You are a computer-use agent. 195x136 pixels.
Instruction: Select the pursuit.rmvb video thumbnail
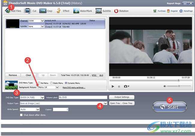13,24
